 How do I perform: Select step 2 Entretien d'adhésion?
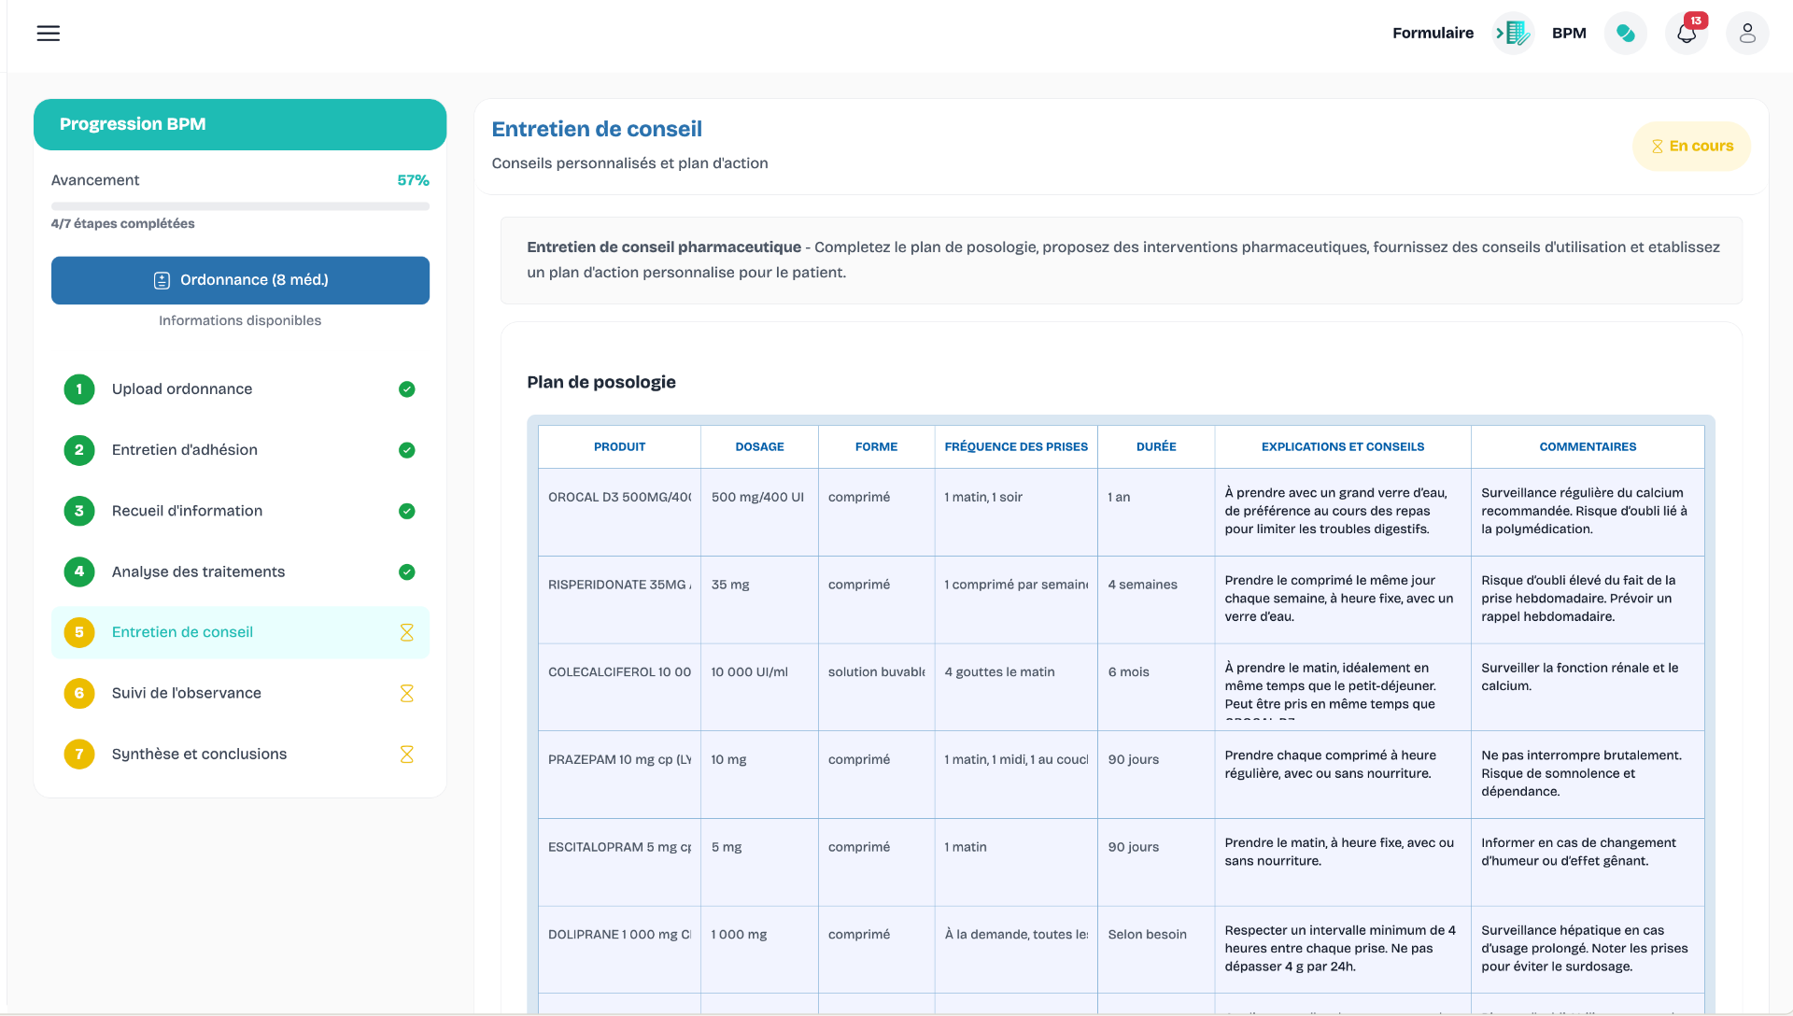[240, 450]
